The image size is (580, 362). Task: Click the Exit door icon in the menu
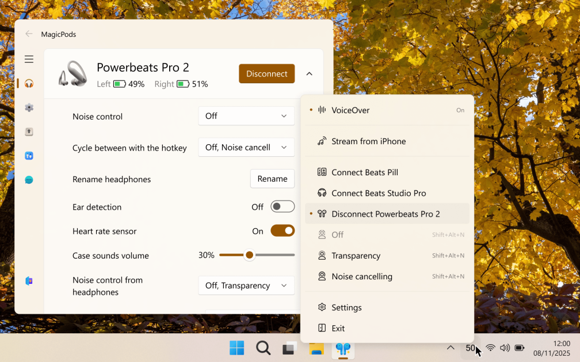pos(322,328)
